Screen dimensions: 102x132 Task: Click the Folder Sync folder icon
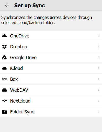pyautogui.click(x=4, y=112)
